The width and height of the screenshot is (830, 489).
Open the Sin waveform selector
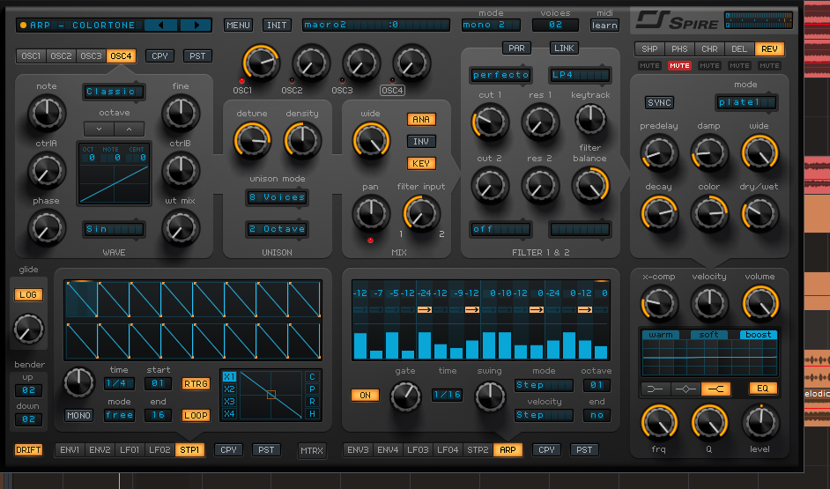point(114,229)
